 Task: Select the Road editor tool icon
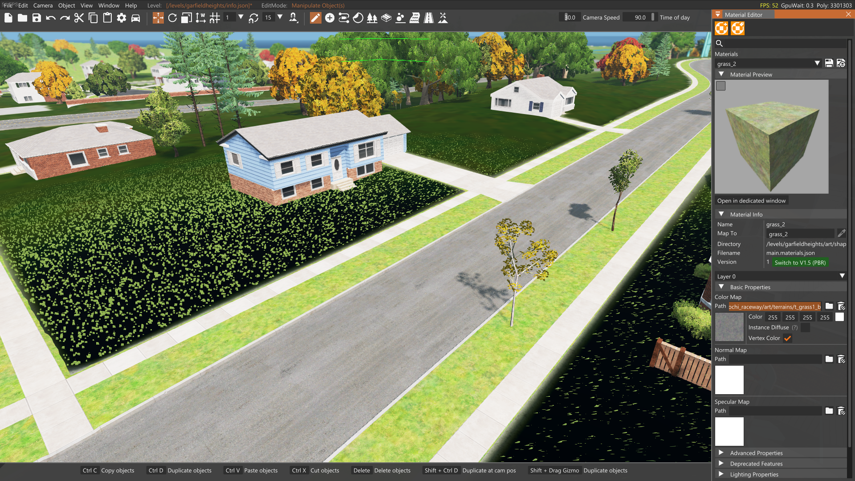click(x=429, y=18)
